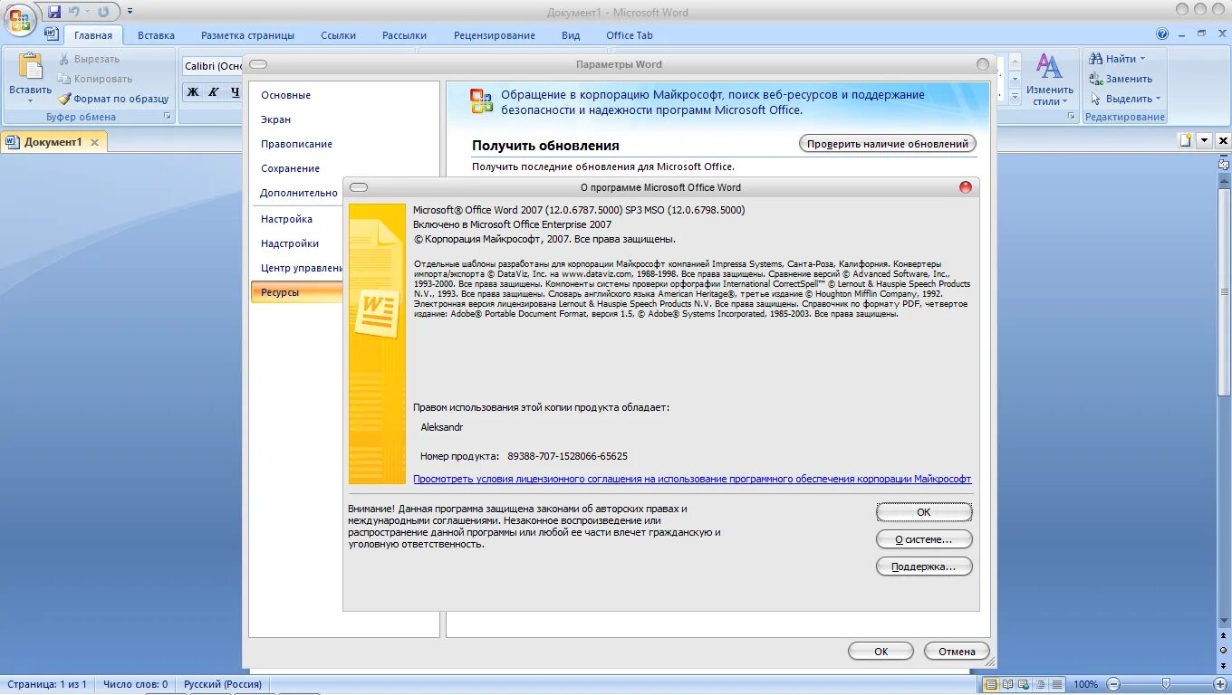
Task: Click the Change Styles (Изменить стили) AA icon
Action: pyautogui.click(x=1049, y=66)
